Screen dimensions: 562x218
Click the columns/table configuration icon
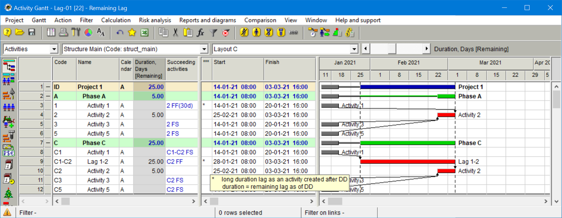point(51,32)
